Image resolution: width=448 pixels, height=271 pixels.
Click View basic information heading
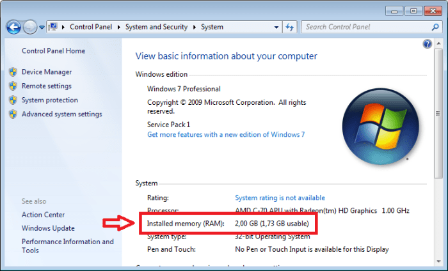click(x=227, y=56)
